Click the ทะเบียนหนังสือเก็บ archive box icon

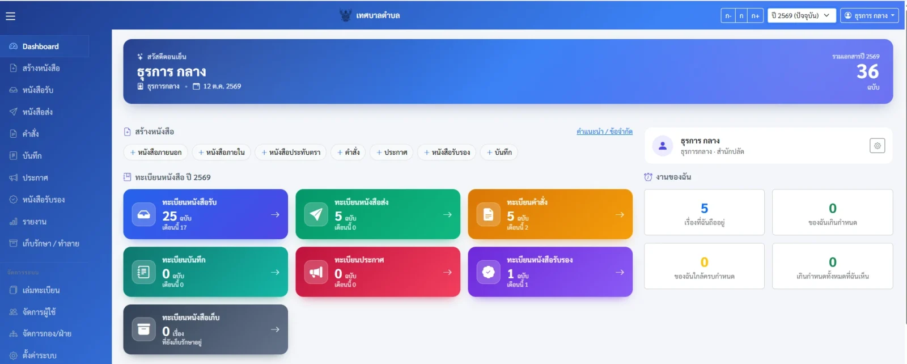click(144, 329)
